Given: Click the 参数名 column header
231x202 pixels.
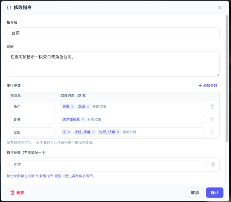Looking at the screenshot, I should point(16,96).
